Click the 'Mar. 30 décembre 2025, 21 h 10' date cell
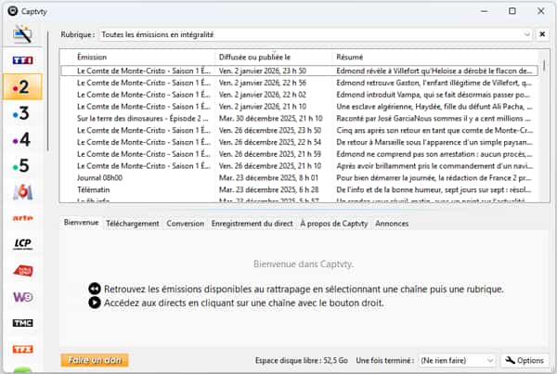The width and height of the screenshot is (557, 374). coord(271,119)
